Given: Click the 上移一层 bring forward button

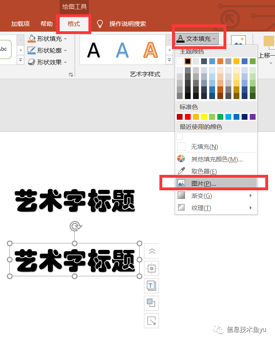Looking at the screenshot, I should click(266, 47).
